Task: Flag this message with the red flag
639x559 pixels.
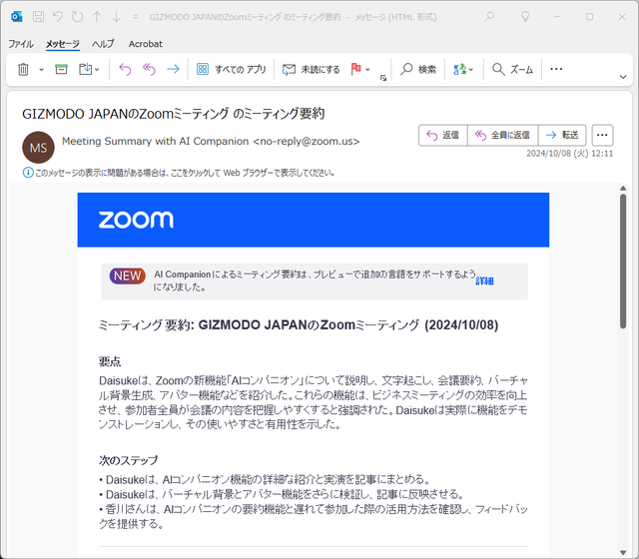Action: point(355,69)
